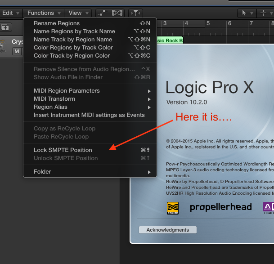Select the pointer tool icon
The width and height of the screenshot is (274, 264).
click(244, 13)
